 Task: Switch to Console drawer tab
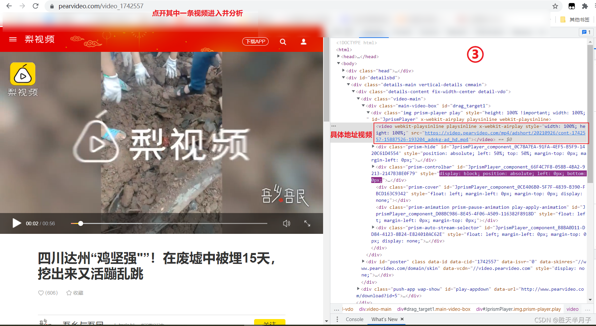[354, 319]
